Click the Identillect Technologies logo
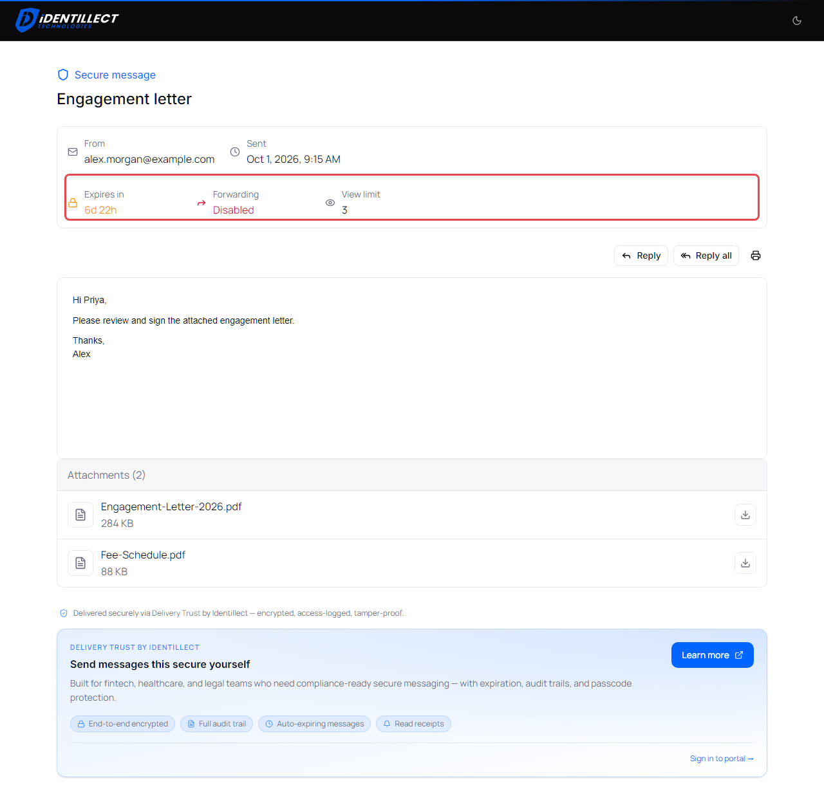The width and height of the screenshot is (824, 803). point(67,20)
